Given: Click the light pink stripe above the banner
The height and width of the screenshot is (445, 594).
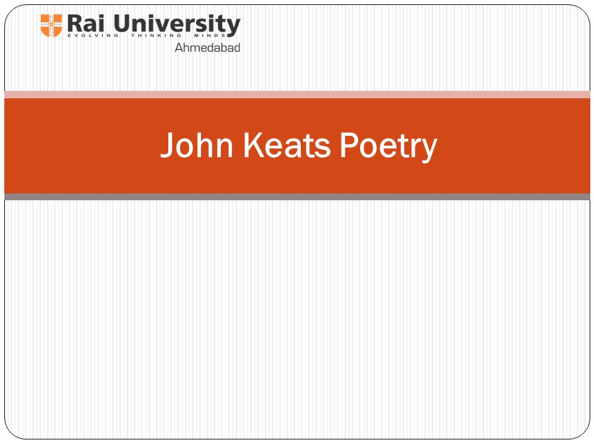Looking at the screenshot, I should coord(297,94).
